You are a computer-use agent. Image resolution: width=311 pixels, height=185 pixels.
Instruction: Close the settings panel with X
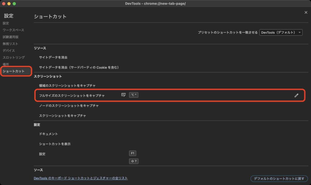click(x=306, y=12)
